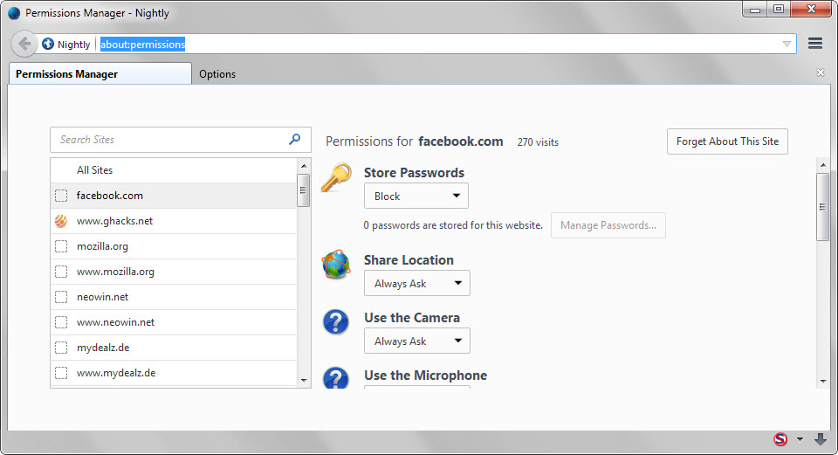The height and width of the screenshot is (455, 838).
Task: Click the Share Location heading
Action: pos(409,260)
